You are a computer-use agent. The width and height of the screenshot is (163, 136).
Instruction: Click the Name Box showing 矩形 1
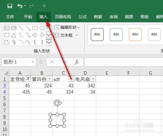click(17, 62)
